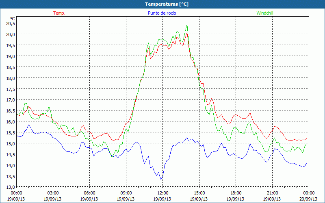Click the 16,0 y-axis value
This screenshot has height=203, width=325.
pos(11,122)
